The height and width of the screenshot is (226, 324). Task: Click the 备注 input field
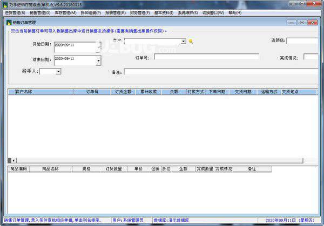(221, 72)
